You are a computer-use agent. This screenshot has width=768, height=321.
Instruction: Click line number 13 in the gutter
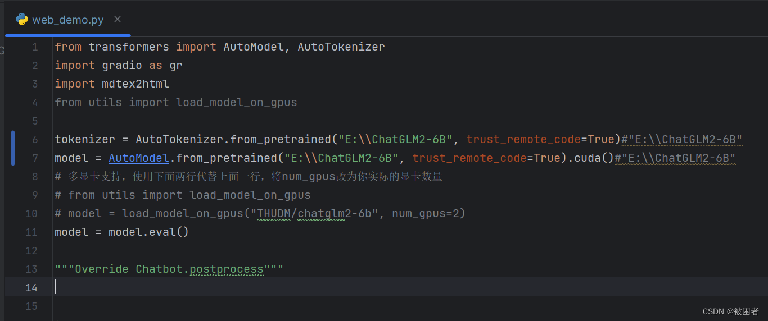[31, 269]
